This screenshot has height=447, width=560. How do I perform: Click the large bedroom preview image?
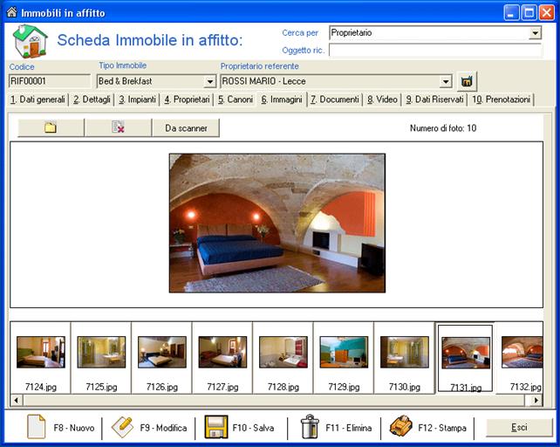277,223
